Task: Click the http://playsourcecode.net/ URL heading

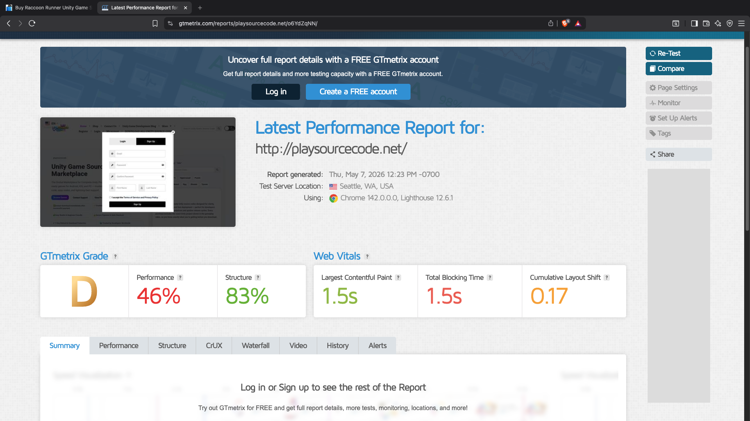Action: click(331, 149)
